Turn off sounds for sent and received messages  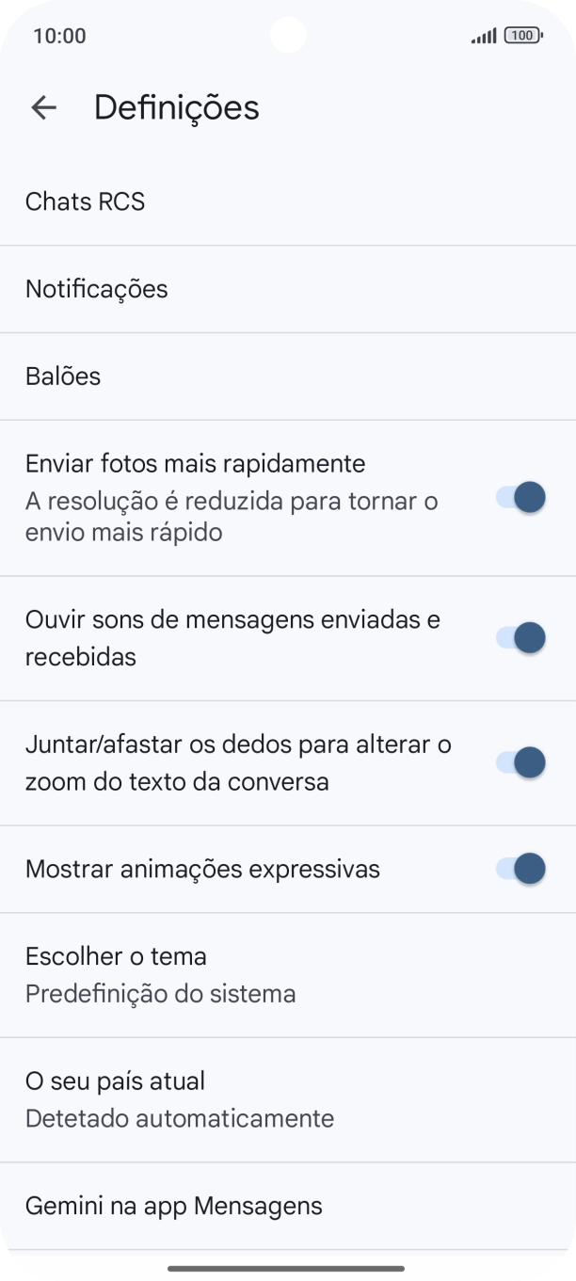[517, 637]
